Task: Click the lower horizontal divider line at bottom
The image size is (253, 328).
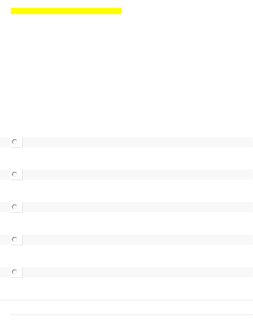Action: coord(131,315)
